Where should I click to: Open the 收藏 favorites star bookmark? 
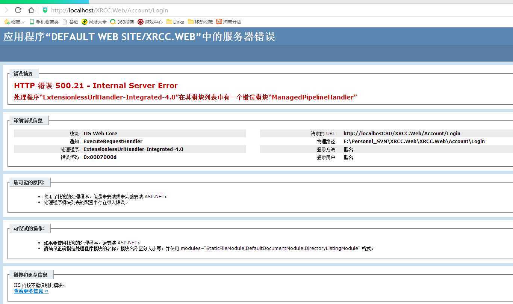tap(12, 22)
